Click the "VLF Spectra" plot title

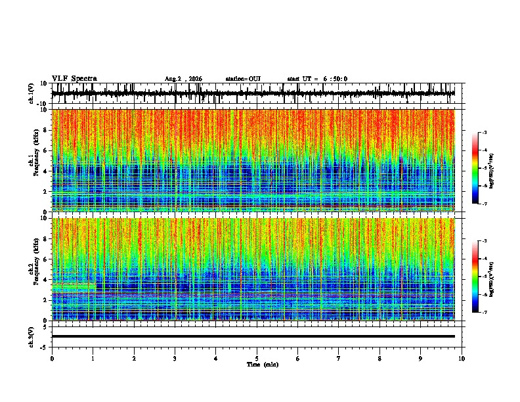coord(74,79)
